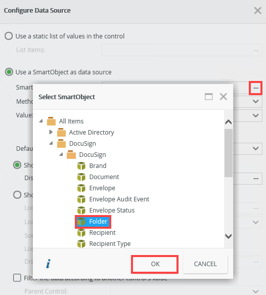This screenshot has width=266, height=295.
Task: Select Envelope Audit Event cube icon
Action: tap(81, 199)
